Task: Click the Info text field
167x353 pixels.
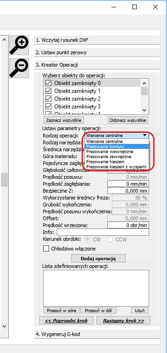Action: pos(103,232)
